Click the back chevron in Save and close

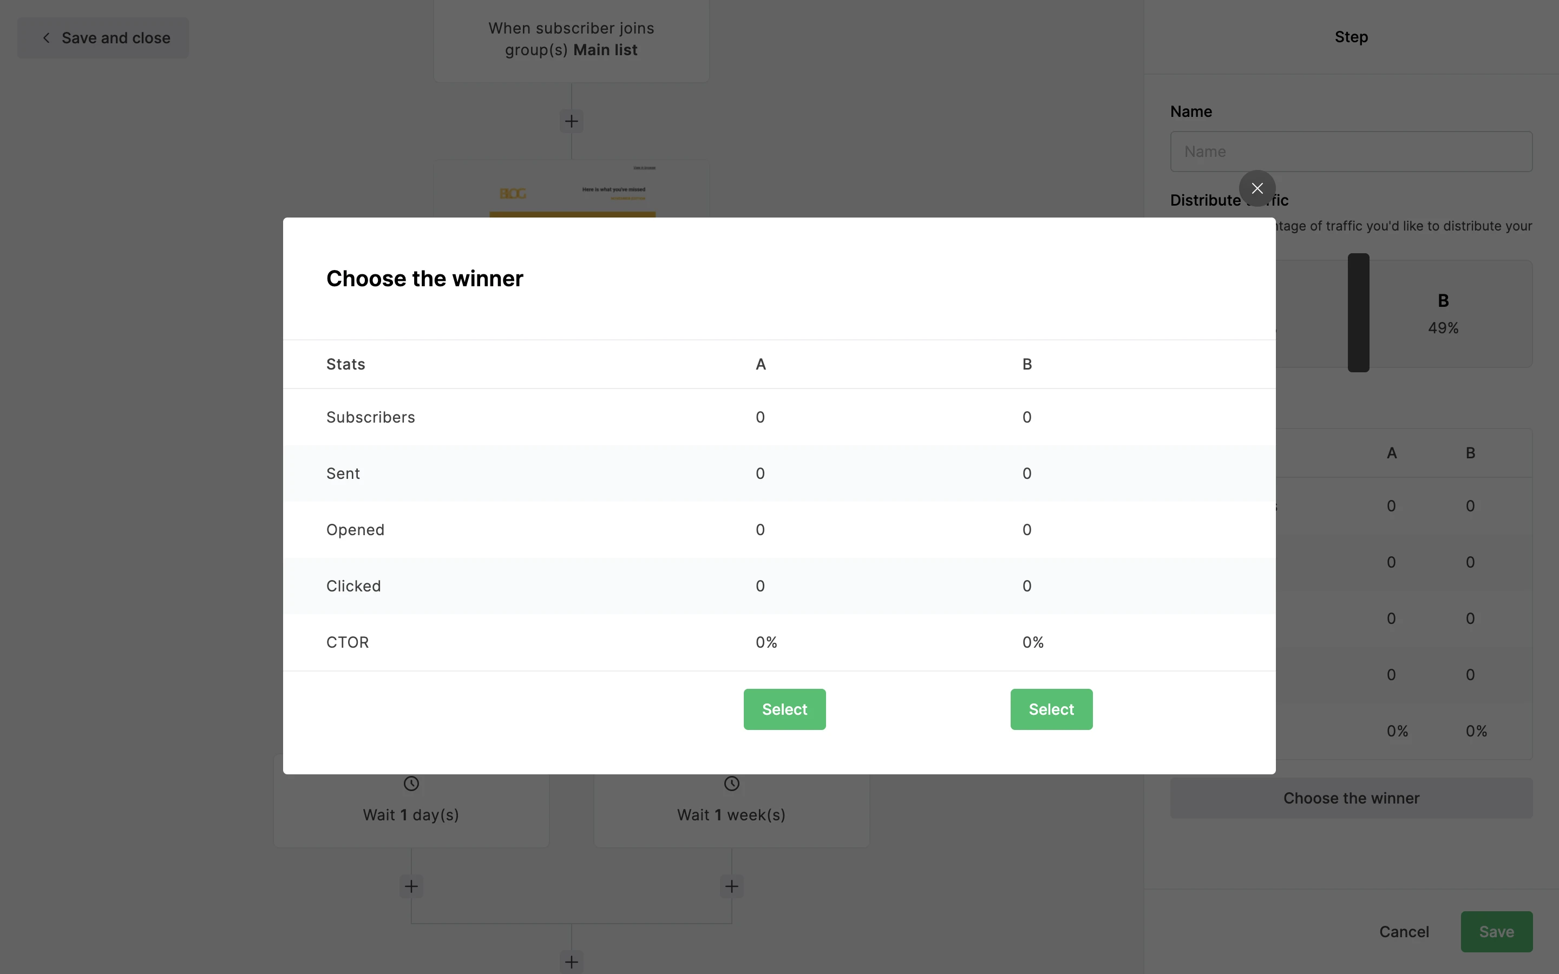point(47,38)
